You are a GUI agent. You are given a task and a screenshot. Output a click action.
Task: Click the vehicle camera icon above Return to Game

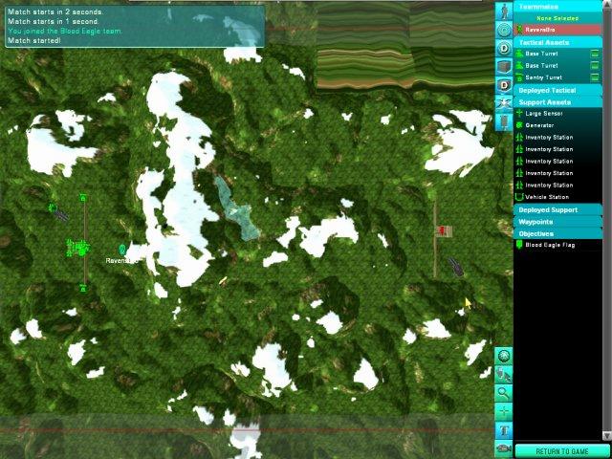(x=504, y=448)
